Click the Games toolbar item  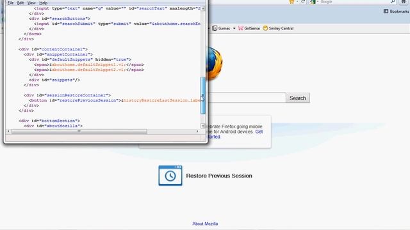click(221, 28)
